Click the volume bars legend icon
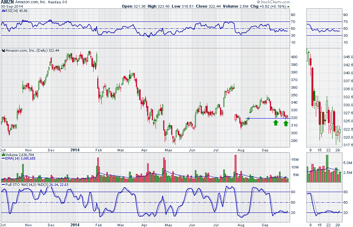353x227 pixels. 3,155
